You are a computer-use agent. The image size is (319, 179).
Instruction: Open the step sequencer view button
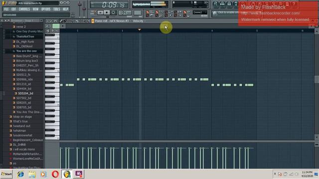point(222,4)
